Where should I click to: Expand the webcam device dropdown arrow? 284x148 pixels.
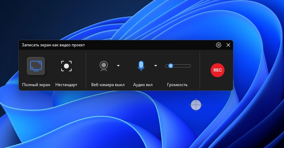tap(118, 66)
